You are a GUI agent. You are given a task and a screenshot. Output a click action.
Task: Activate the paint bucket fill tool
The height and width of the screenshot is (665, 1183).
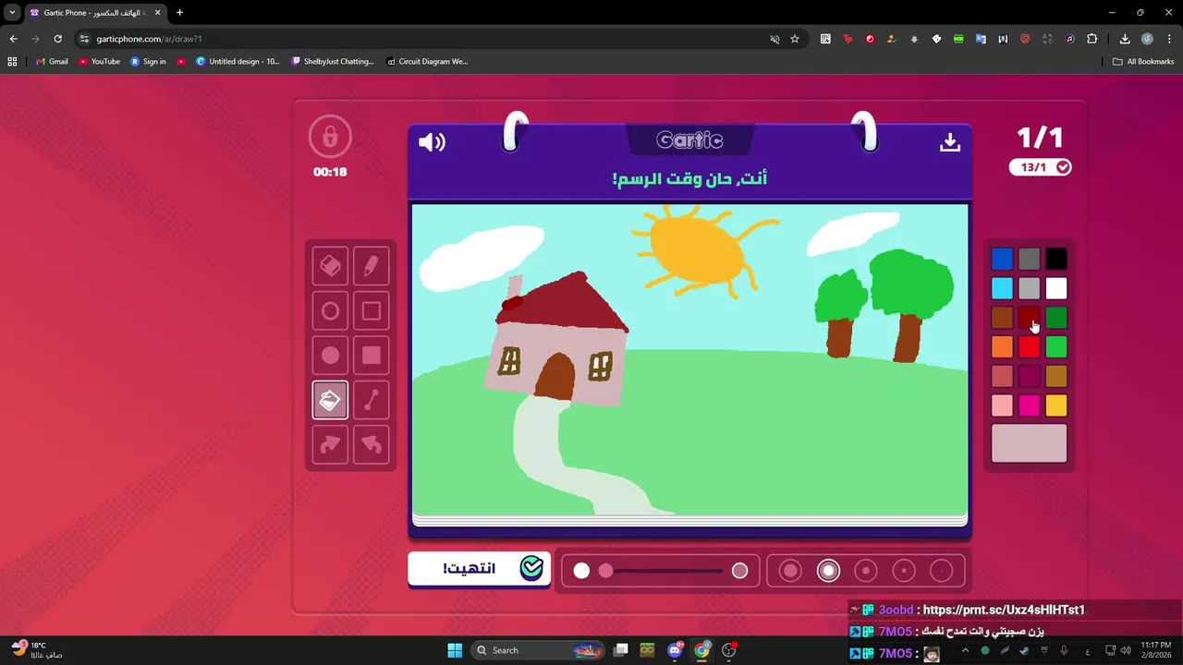330,400
